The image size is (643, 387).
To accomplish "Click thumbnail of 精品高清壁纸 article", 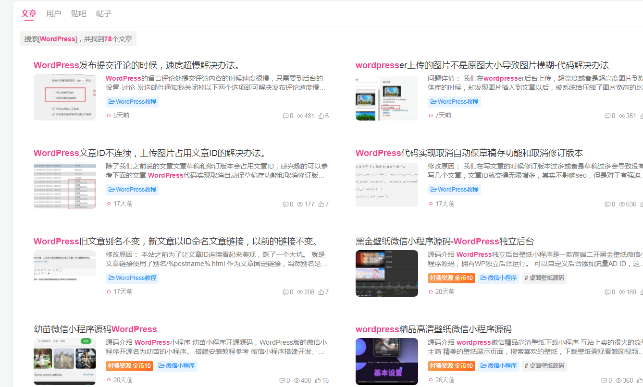I will pos(387,362).
